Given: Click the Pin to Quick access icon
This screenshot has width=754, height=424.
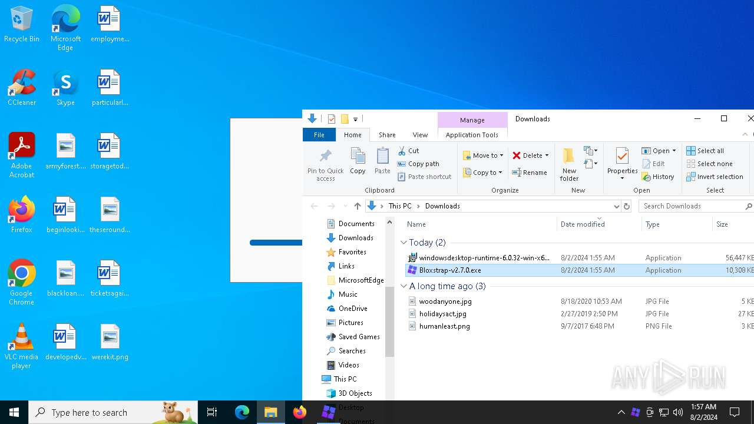Looking at the screenshot, I should [325, 164].
